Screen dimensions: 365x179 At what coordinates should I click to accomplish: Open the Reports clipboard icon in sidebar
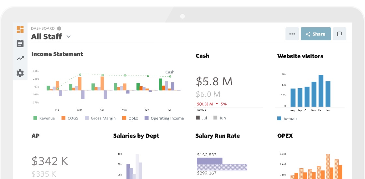[x=20, y=44]
